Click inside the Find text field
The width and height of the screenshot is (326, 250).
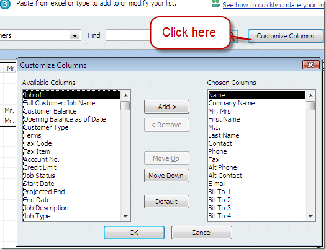pos(128,35)
